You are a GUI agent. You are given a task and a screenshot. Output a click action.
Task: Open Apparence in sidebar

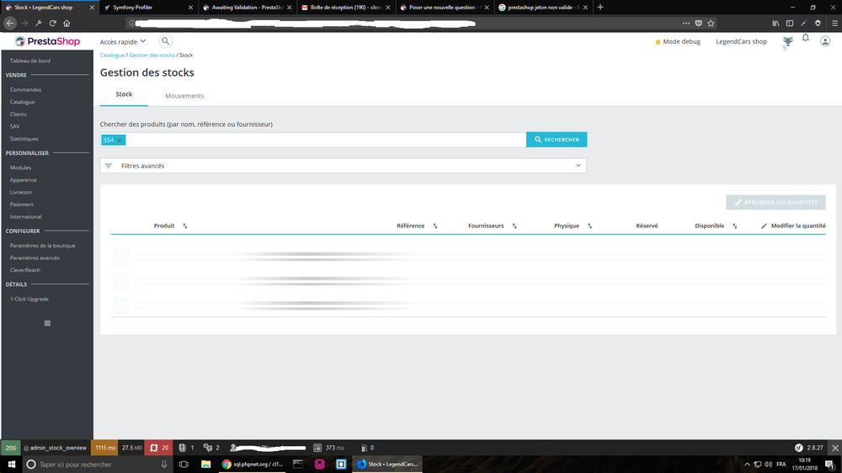pyautogui.click(x=23, y=180)
